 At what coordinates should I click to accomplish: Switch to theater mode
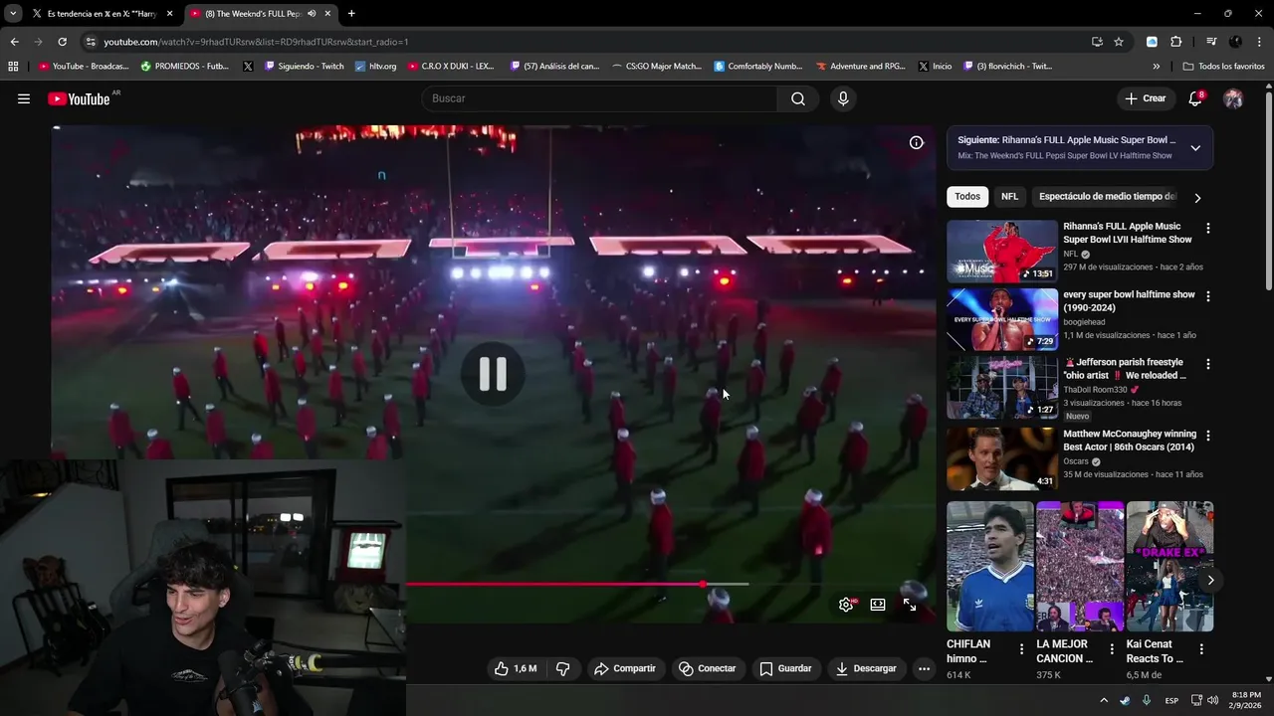pos(878,604)
